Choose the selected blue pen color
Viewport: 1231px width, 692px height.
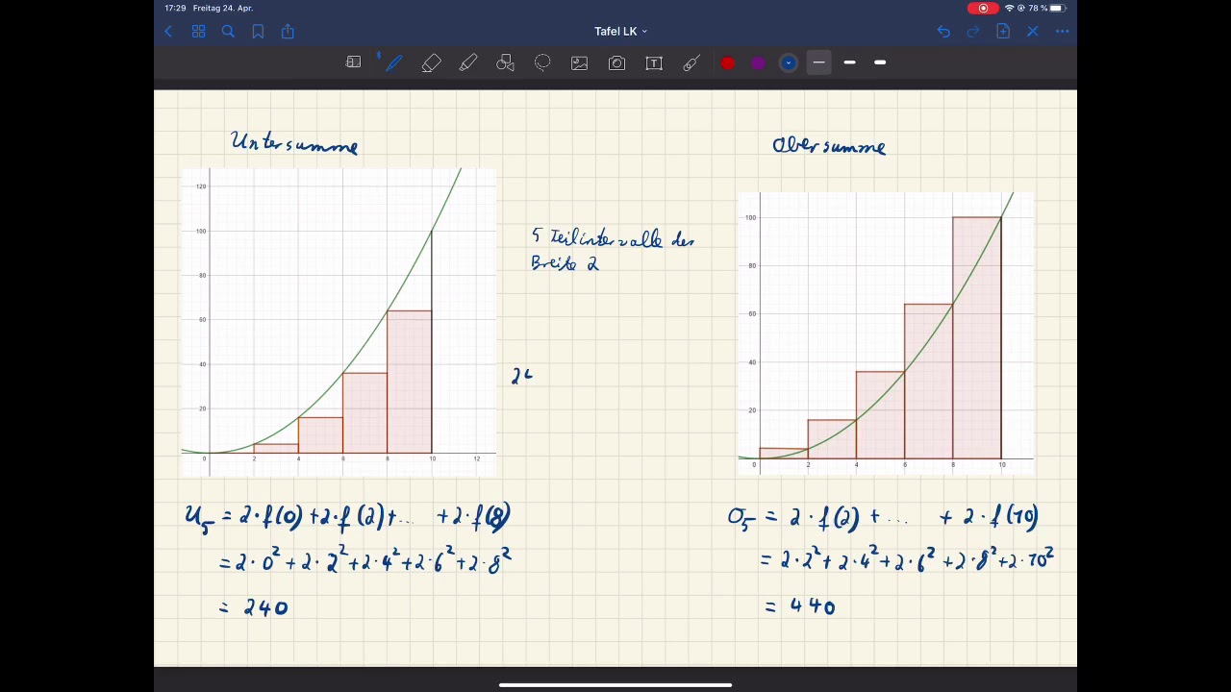click(789, 63)
